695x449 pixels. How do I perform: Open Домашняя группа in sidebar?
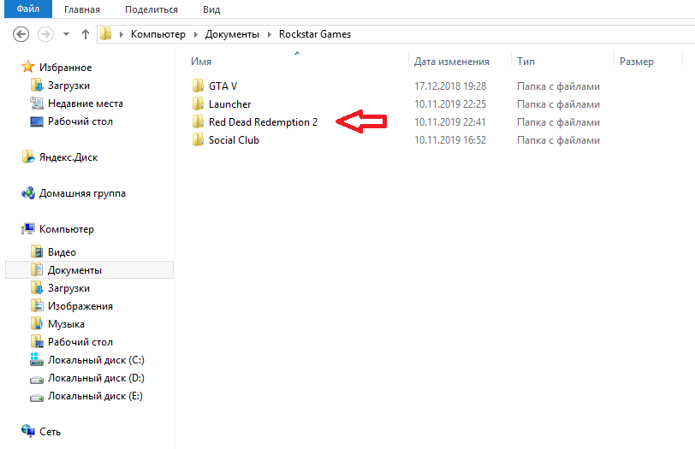click(x=82, y=193)
